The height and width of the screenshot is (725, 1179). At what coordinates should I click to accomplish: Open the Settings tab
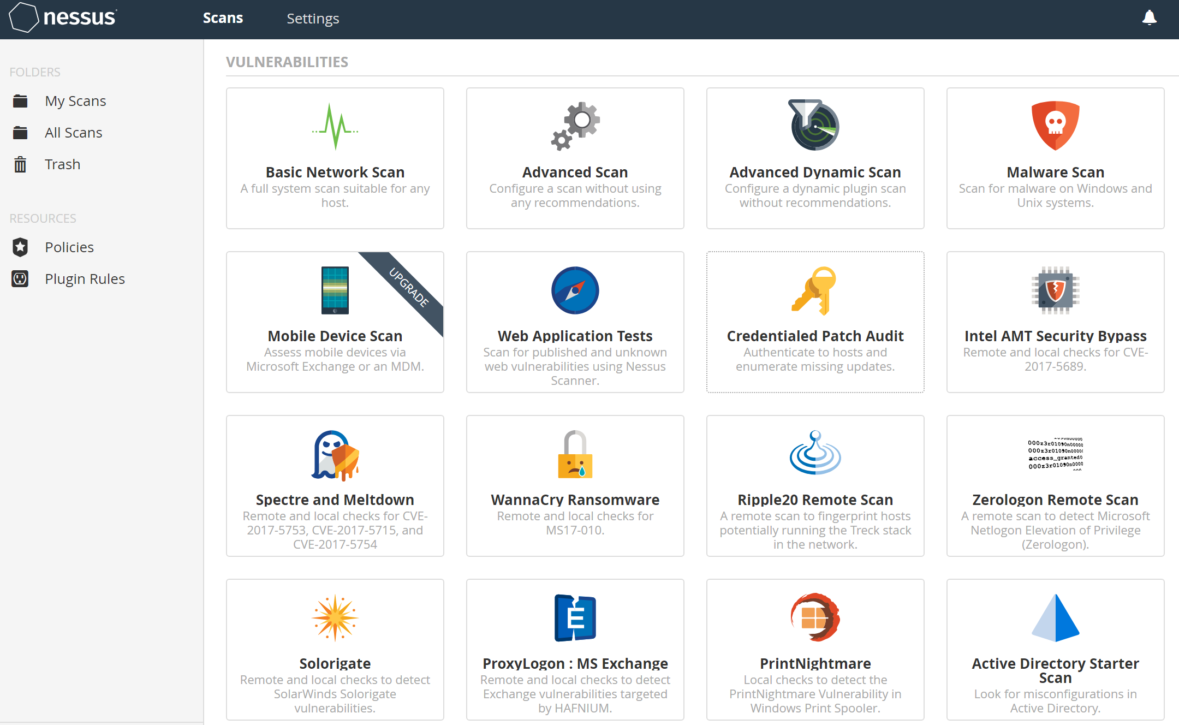[313, 19]
